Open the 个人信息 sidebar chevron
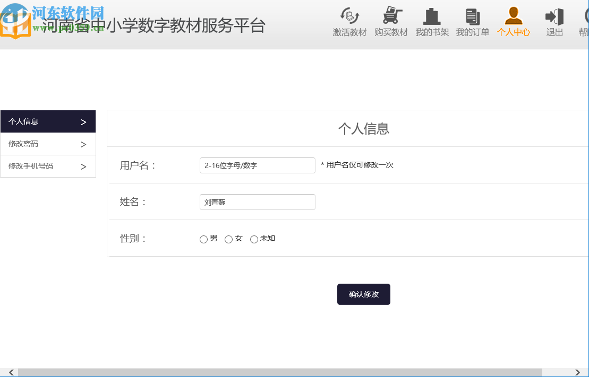 [83, 121]
